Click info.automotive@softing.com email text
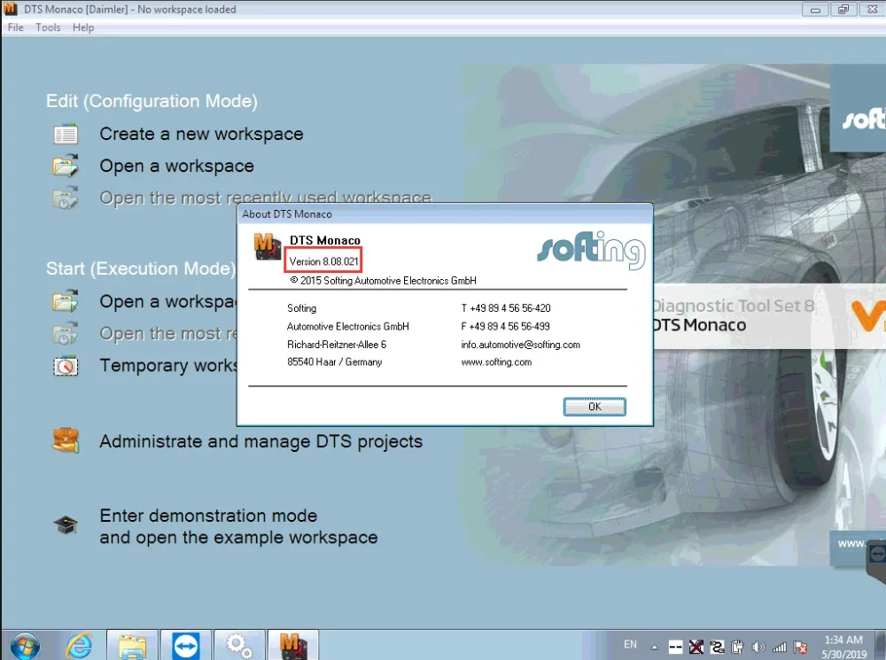 520,345
